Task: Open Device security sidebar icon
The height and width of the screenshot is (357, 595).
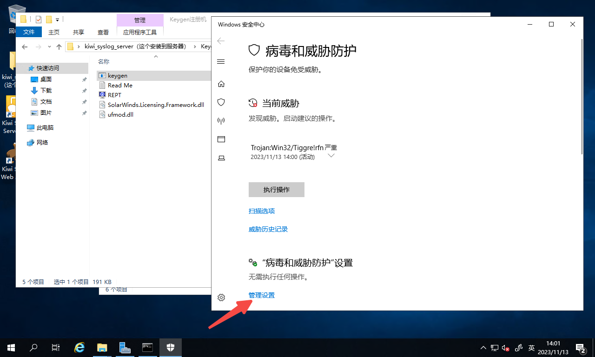Action: [221, 158]
